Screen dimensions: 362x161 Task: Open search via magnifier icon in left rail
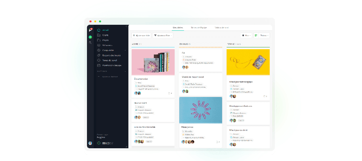90,43
